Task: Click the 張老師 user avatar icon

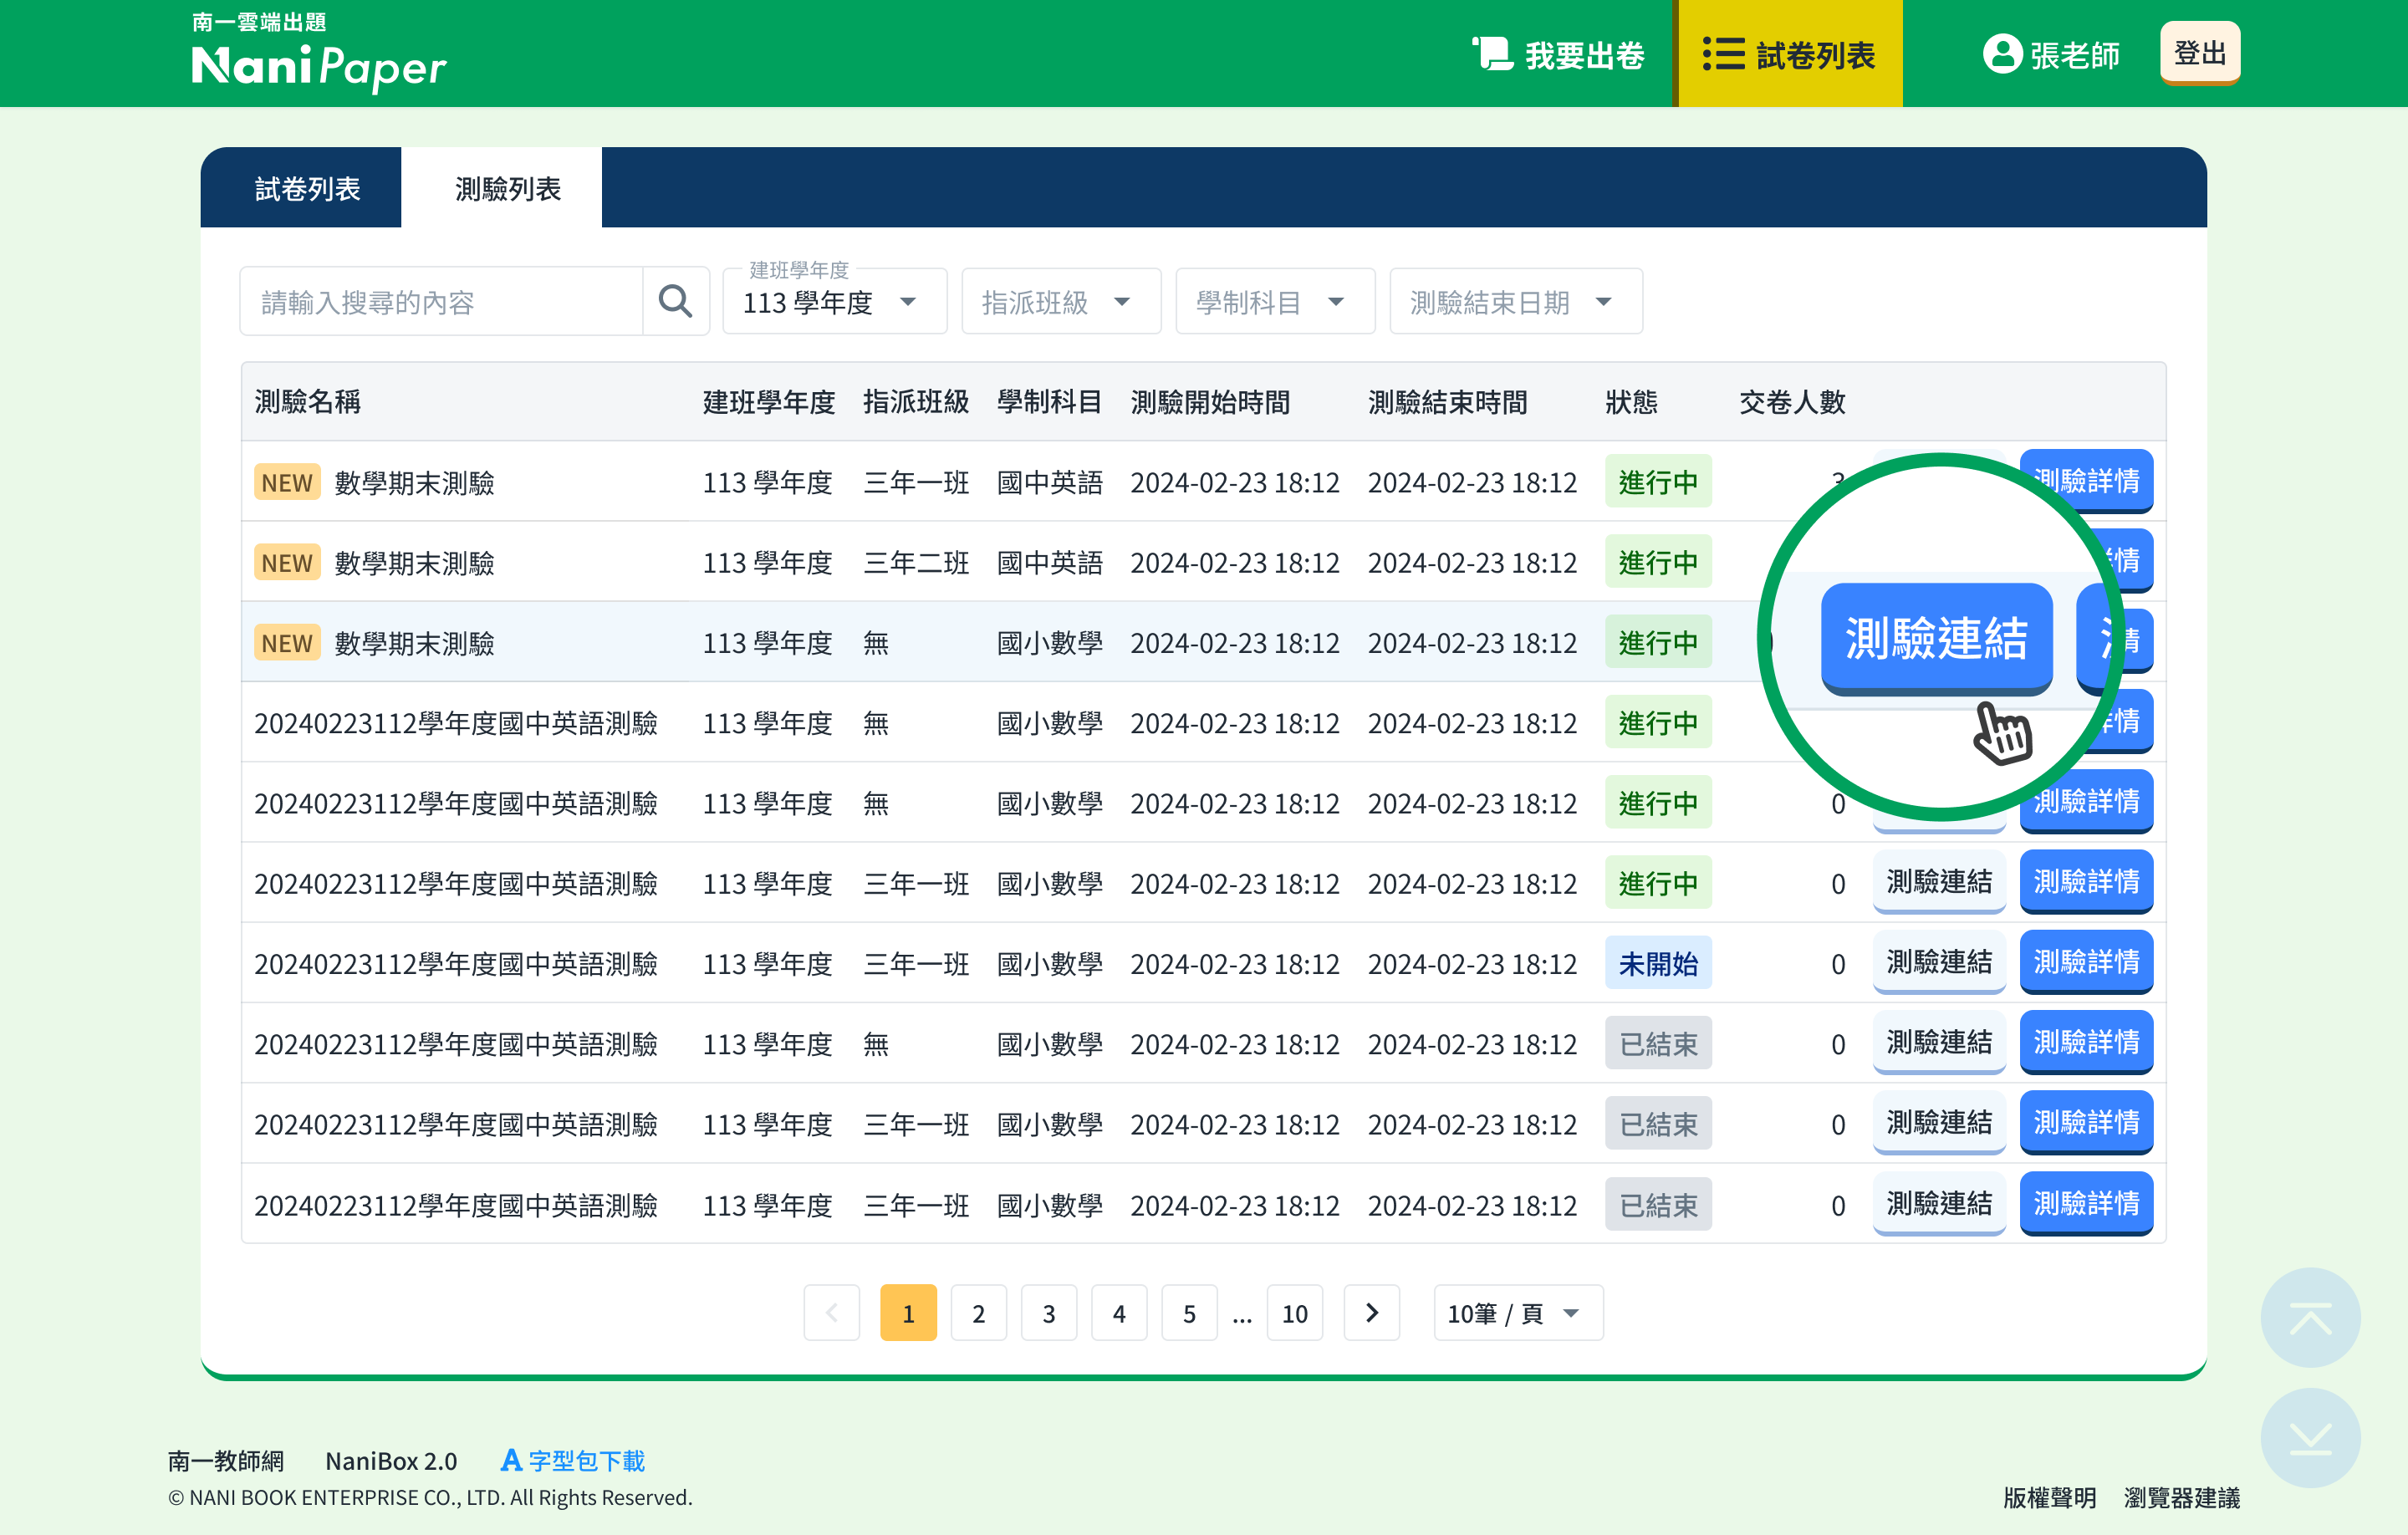Action: (2002, 54)
